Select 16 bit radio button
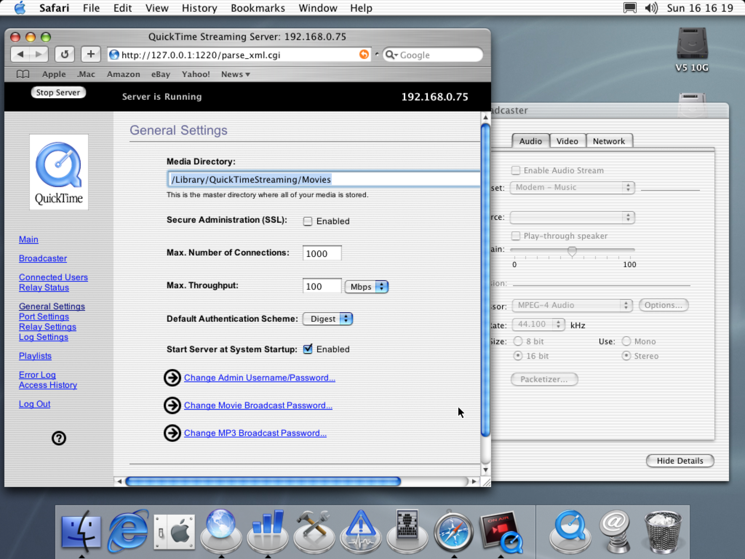The height and width of the screenshot is (559, 745). [518, 356]
